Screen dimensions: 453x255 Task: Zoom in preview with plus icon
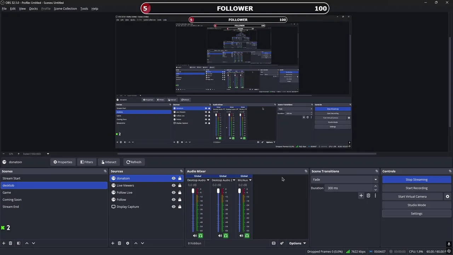(x=18, y=154)
